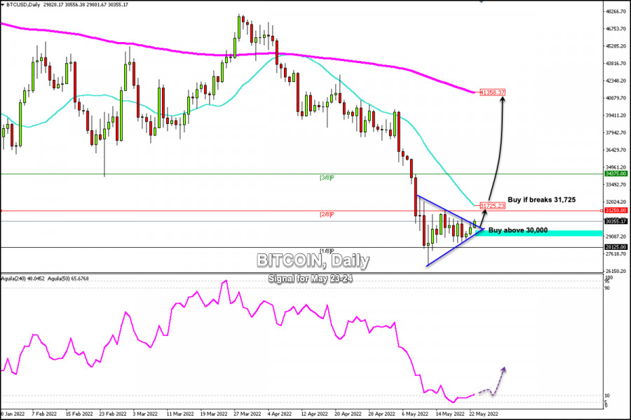Click the "Buy above 30,000" annotation
This screenshot has height=420, width=631.
click(518, 230)
